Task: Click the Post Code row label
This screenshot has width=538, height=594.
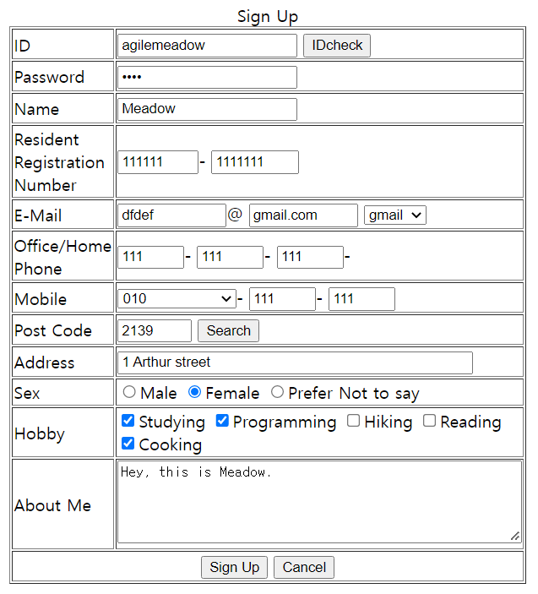Action: [x=53, y=330]
